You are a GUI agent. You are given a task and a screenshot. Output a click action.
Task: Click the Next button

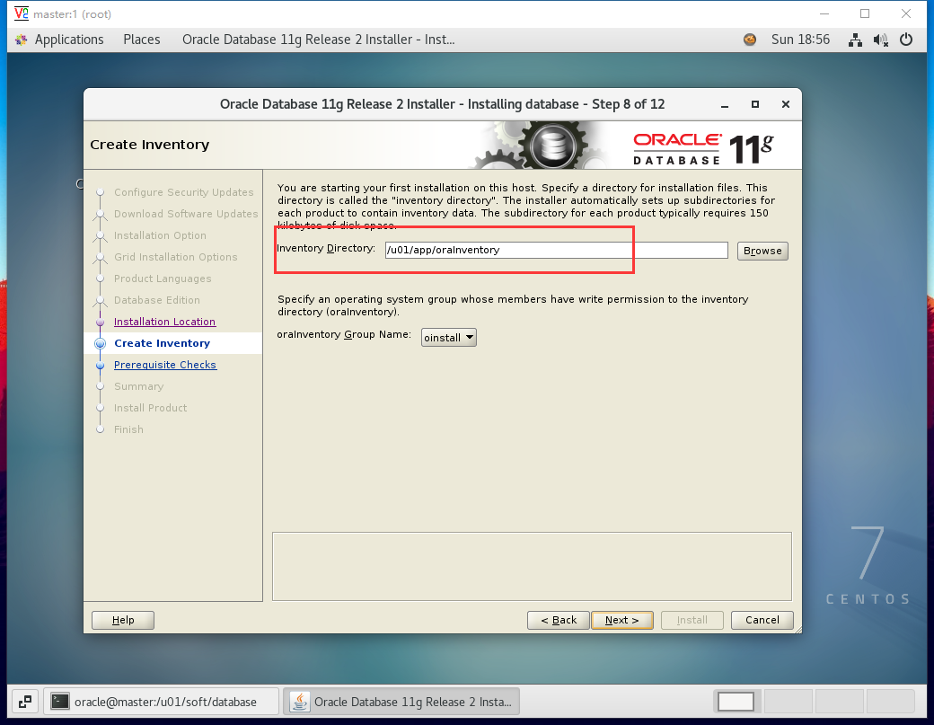click(621, 620)
